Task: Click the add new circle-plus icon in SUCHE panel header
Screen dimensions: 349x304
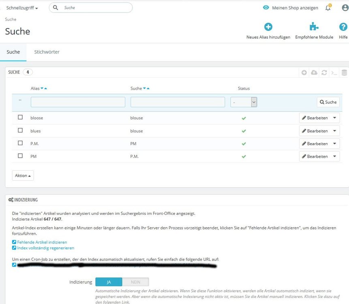Action: point(304,72)
